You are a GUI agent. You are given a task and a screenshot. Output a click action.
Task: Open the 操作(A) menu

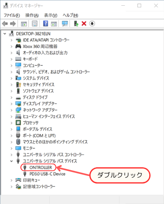tap(32, 15)
